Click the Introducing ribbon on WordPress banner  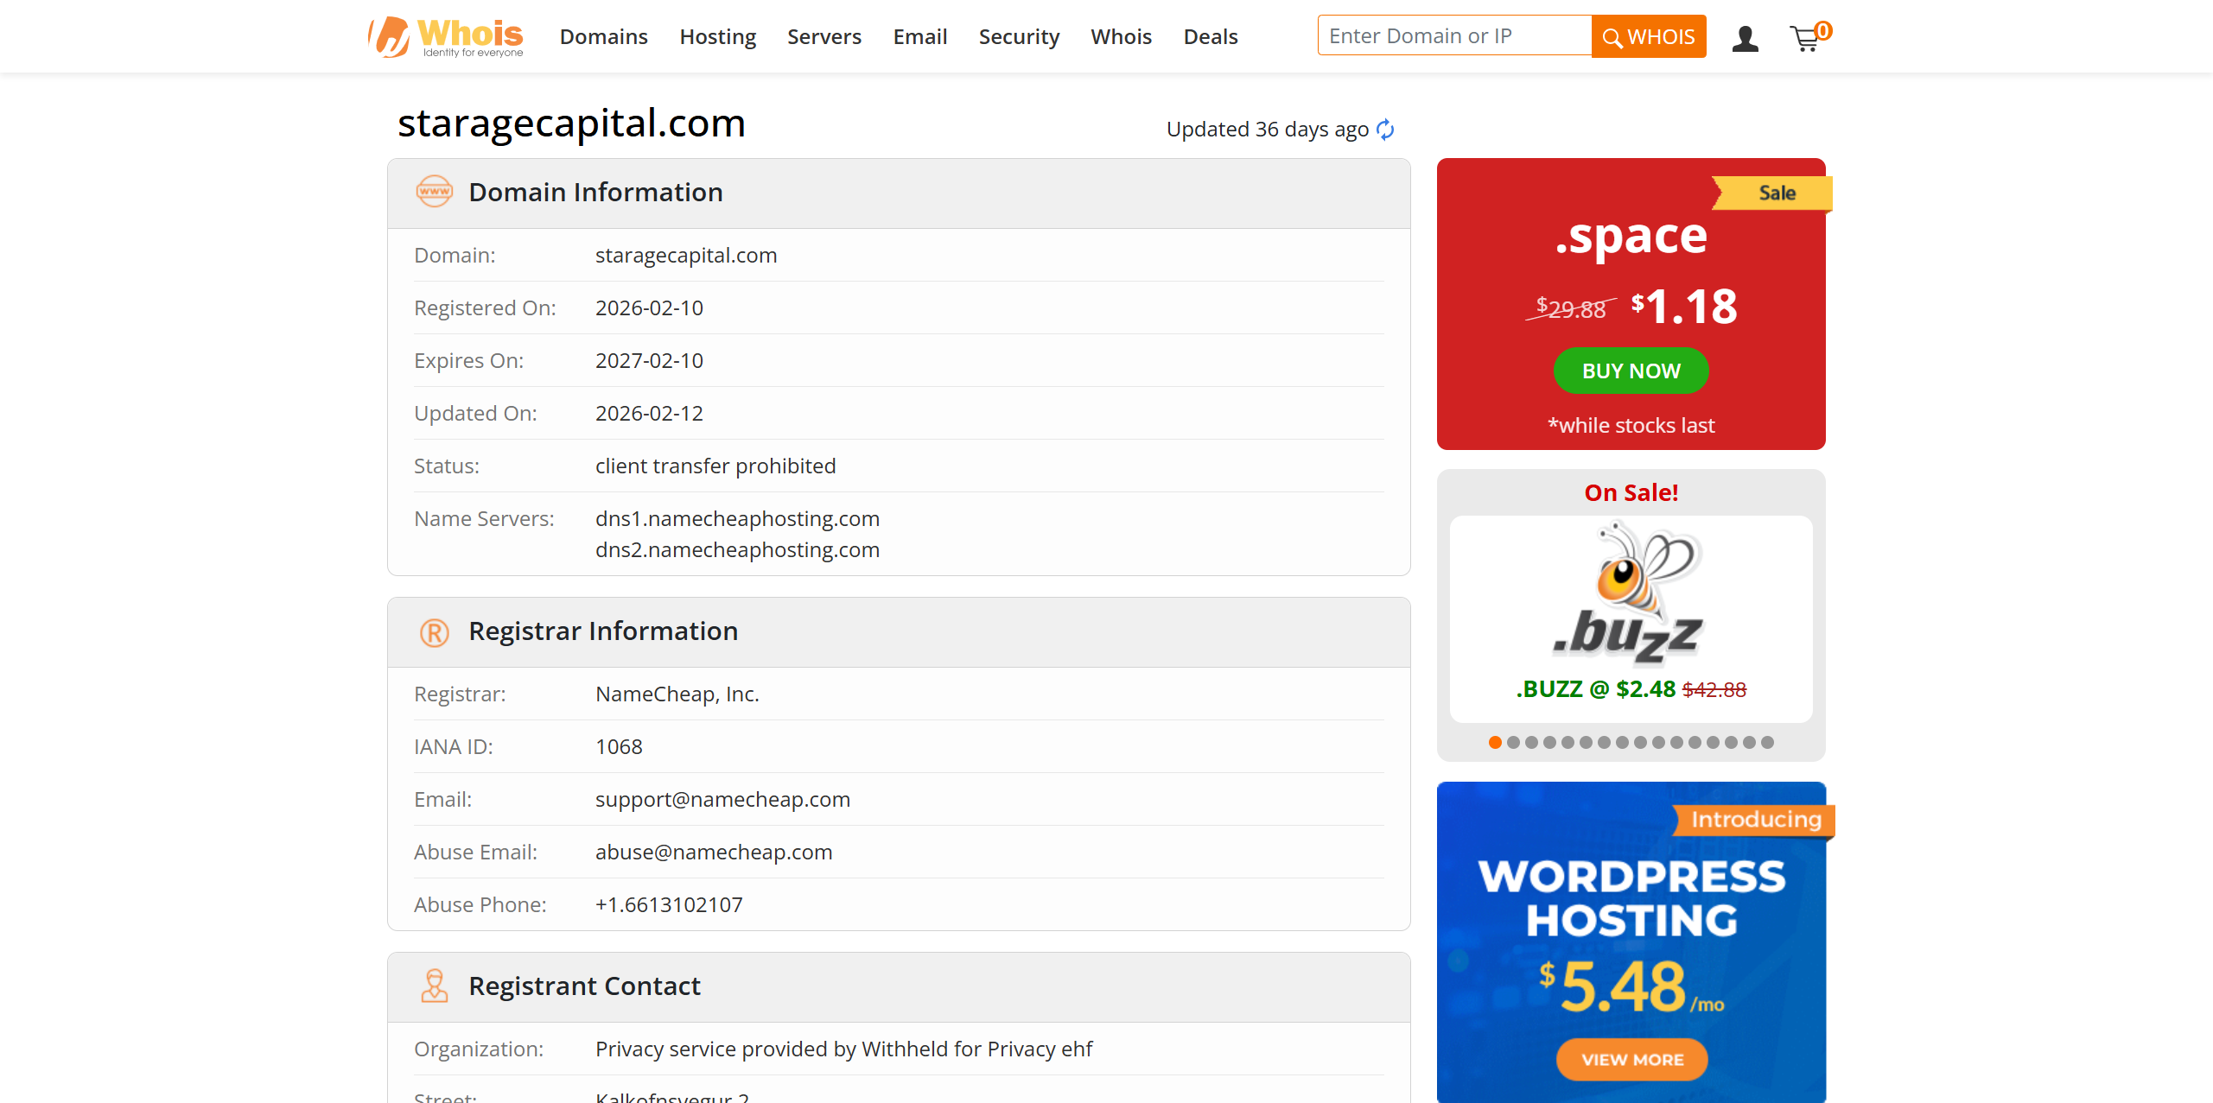[1754, 820]
